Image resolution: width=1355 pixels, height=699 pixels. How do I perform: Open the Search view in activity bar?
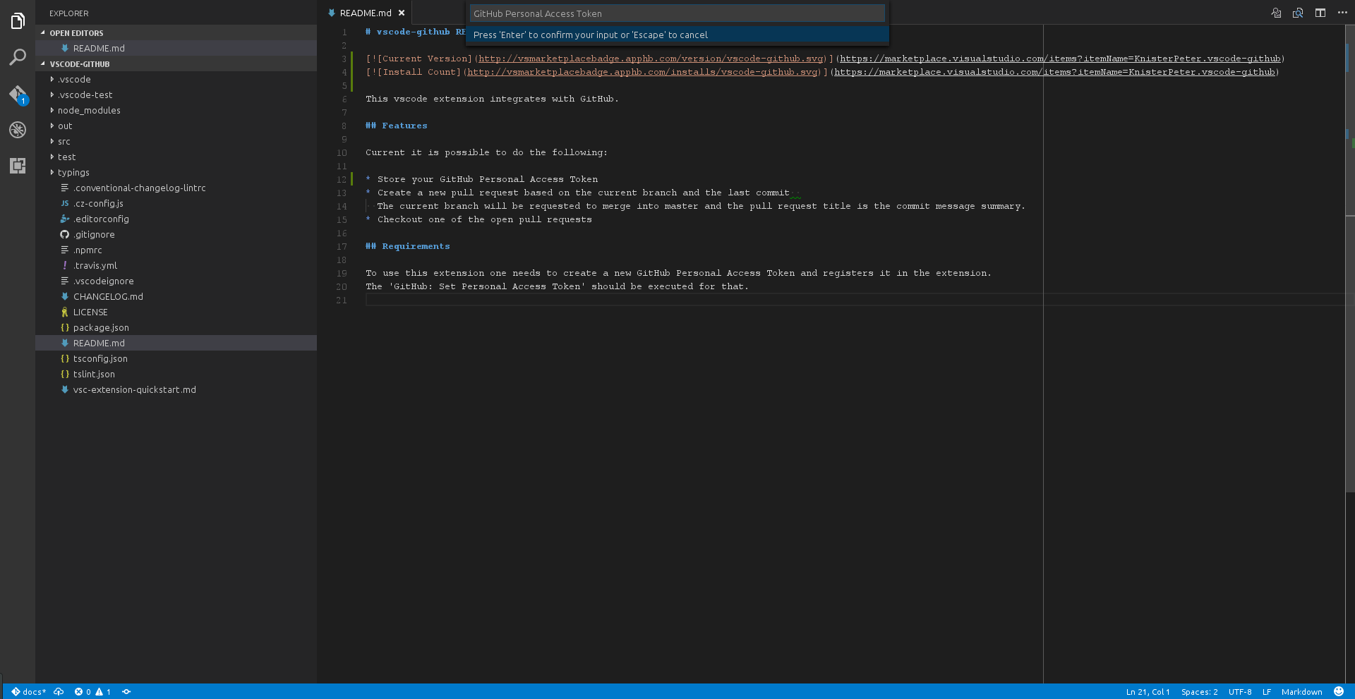point(18,57)
